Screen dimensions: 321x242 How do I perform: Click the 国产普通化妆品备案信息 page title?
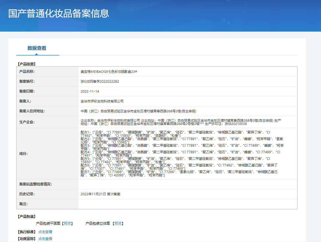click(x=59, y=13)
